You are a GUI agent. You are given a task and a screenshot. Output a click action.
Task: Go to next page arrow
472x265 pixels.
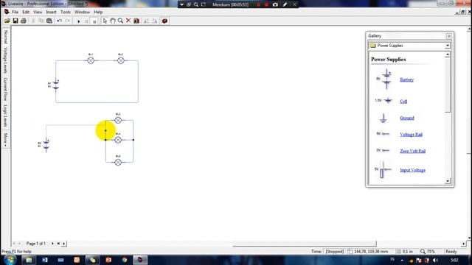[52, 244]
